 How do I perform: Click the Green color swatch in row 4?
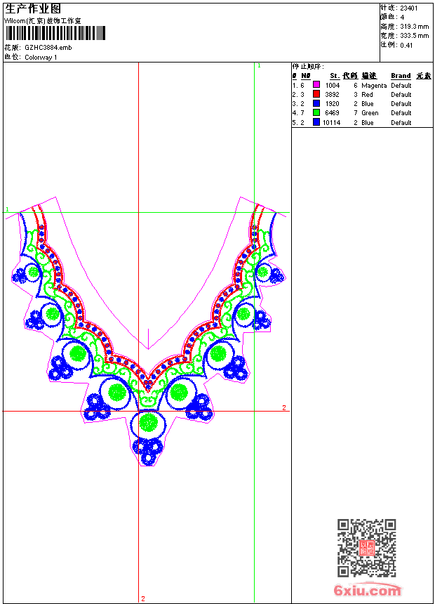(316, 112)
